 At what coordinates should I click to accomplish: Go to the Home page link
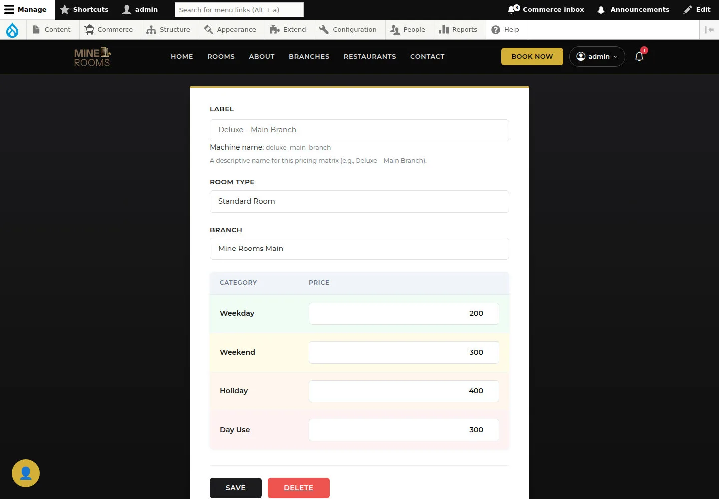182,57
